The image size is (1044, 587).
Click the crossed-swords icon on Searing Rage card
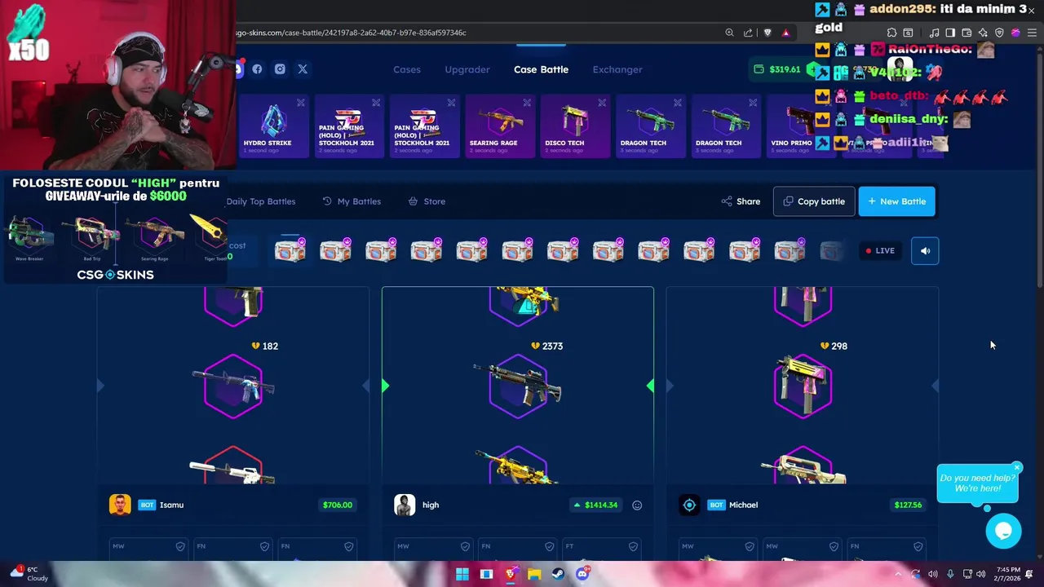(526, 103)
